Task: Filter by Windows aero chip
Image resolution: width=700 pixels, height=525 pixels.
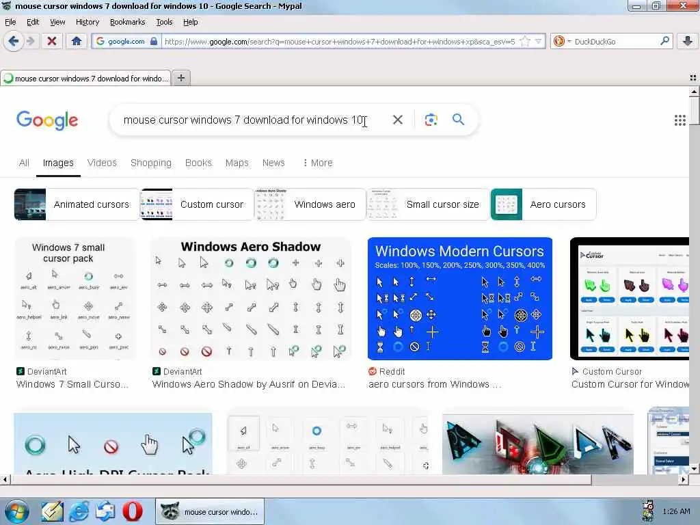Action: point(310,204)
